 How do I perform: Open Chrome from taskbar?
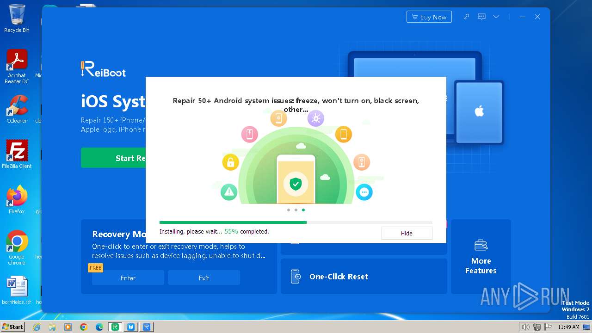pyautogui.click(x=84, y=327)
